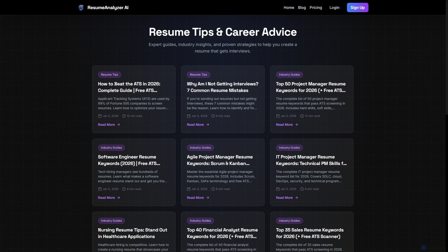This screenshot has height=252, width=448.
Task: Select Resume Tips tag on Not Getting Interviews card
Action: [x=198, y=75]
